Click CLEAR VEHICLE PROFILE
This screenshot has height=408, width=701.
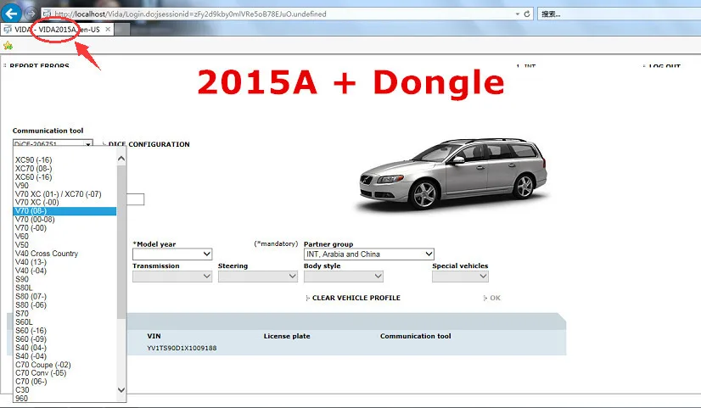tap(356, 298)
